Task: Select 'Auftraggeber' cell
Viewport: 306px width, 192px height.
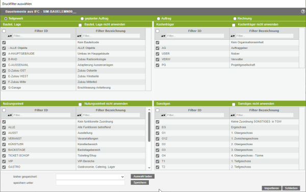Action: point(264,48)
